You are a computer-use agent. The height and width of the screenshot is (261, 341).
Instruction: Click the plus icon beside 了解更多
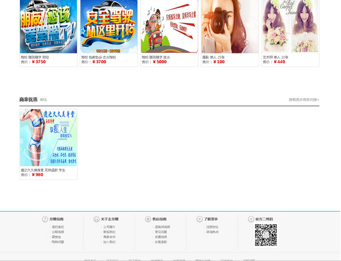pyautogui.click(x=200, y=219)
